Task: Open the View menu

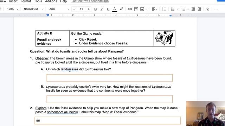Action: tap(3, 1)
